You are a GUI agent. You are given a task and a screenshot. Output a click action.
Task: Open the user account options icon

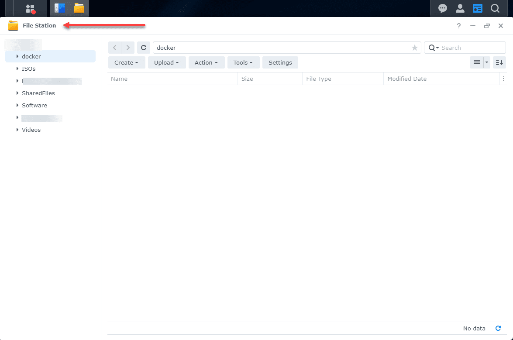[x=460, y=8]
